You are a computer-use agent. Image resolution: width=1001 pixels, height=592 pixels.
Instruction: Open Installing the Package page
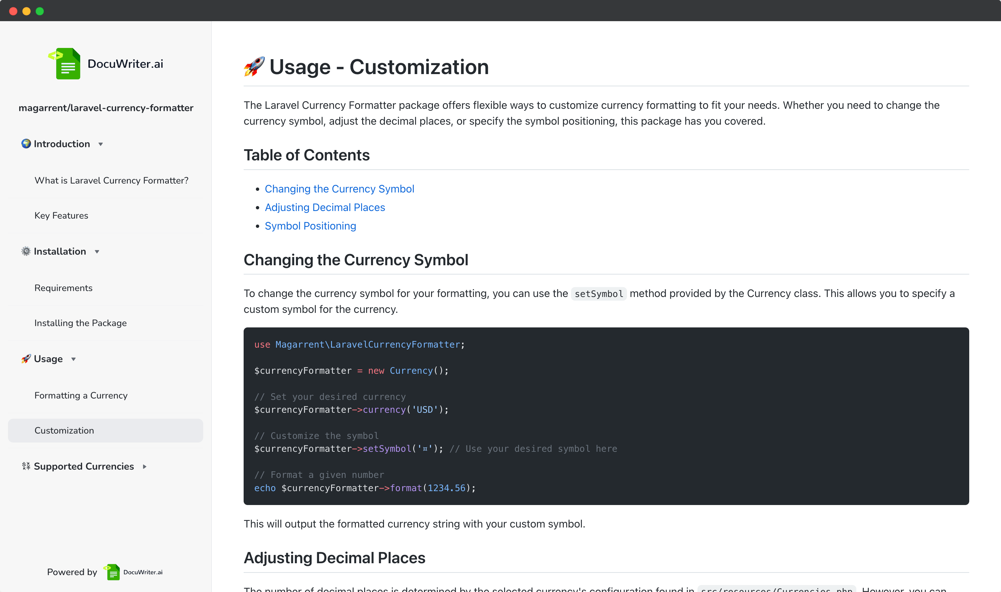coord(80,323)
